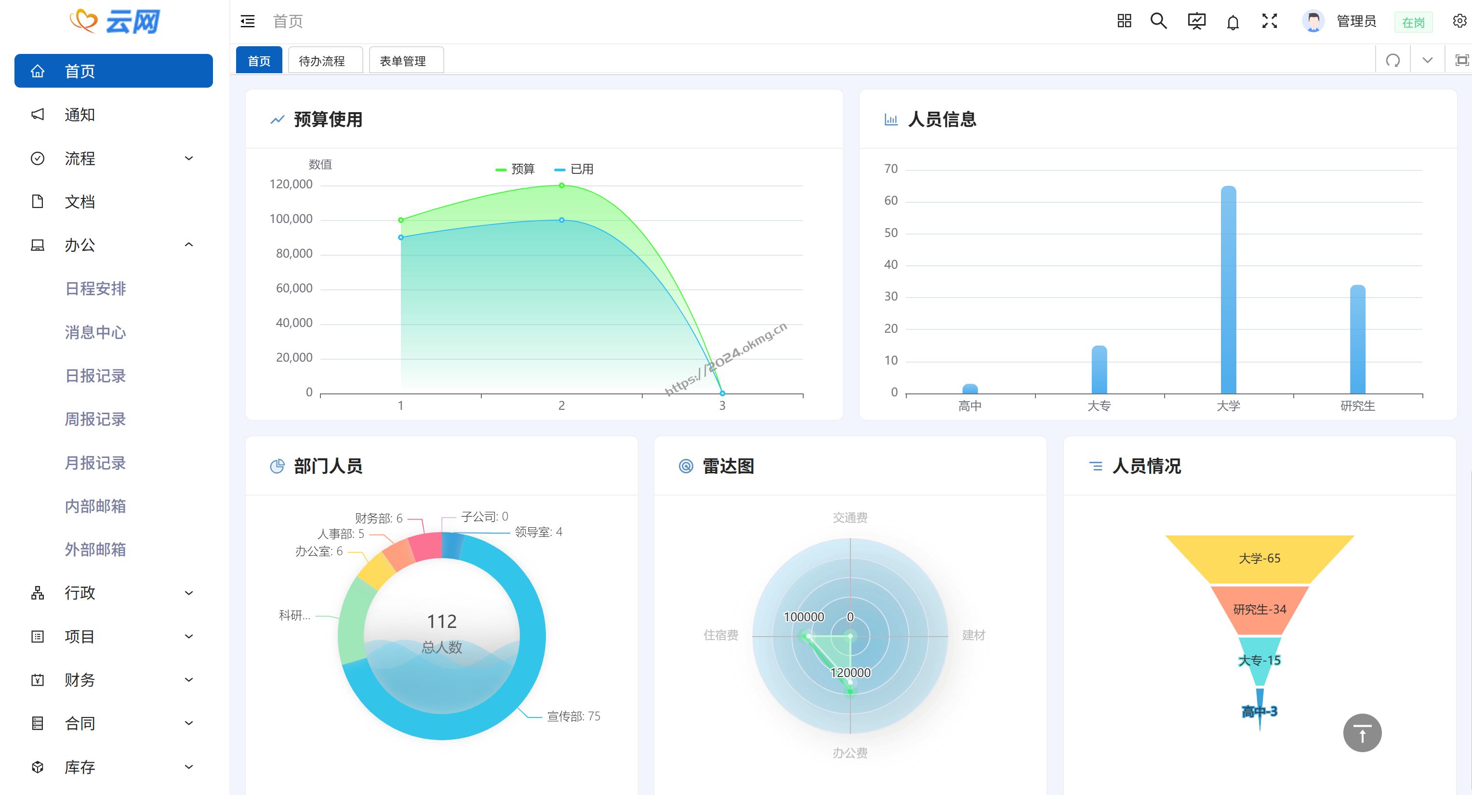Open the tab options dropdown chevron
The image size is (1472, 795).
1427,59
